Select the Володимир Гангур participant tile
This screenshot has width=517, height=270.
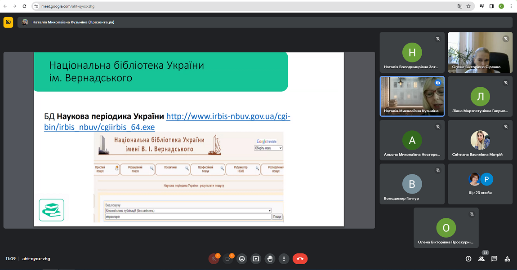412,184
